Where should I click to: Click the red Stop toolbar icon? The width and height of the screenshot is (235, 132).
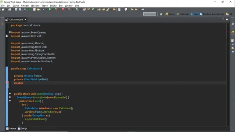tap(63, 10)
